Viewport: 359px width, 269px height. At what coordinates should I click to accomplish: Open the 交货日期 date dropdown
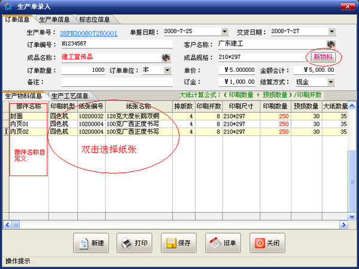click(x=331, y=31)
